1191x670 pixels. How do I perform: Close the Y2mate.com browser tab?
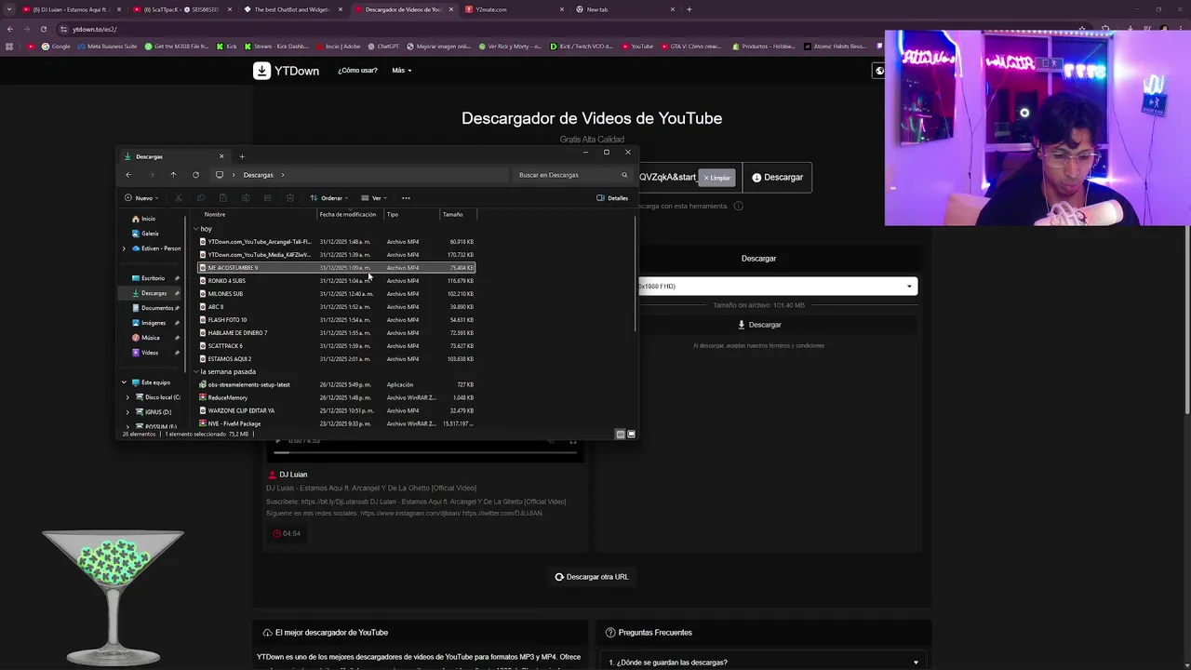pos(562,9)
